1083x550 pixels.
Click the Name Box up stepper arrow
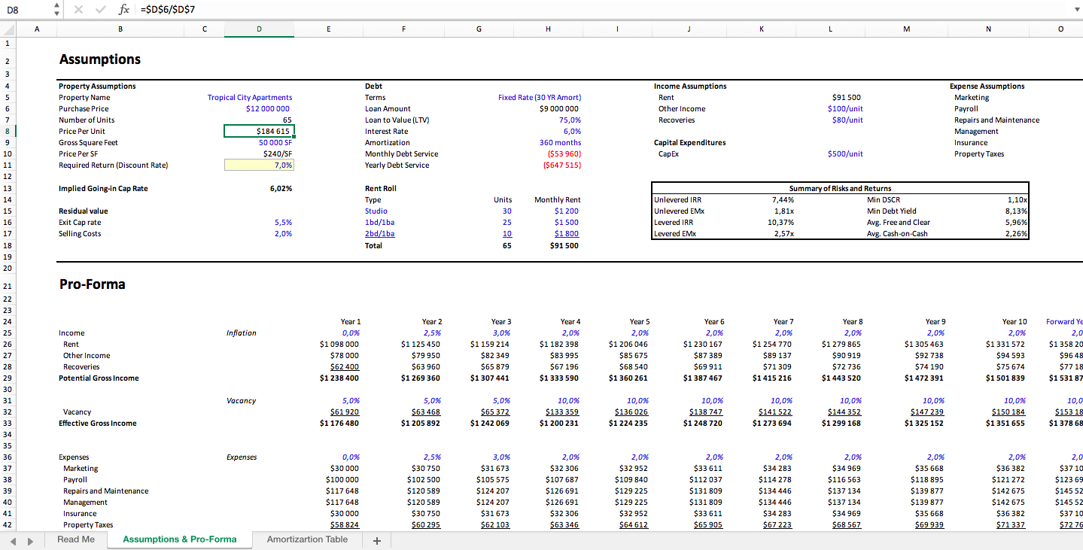pos(56,7)
